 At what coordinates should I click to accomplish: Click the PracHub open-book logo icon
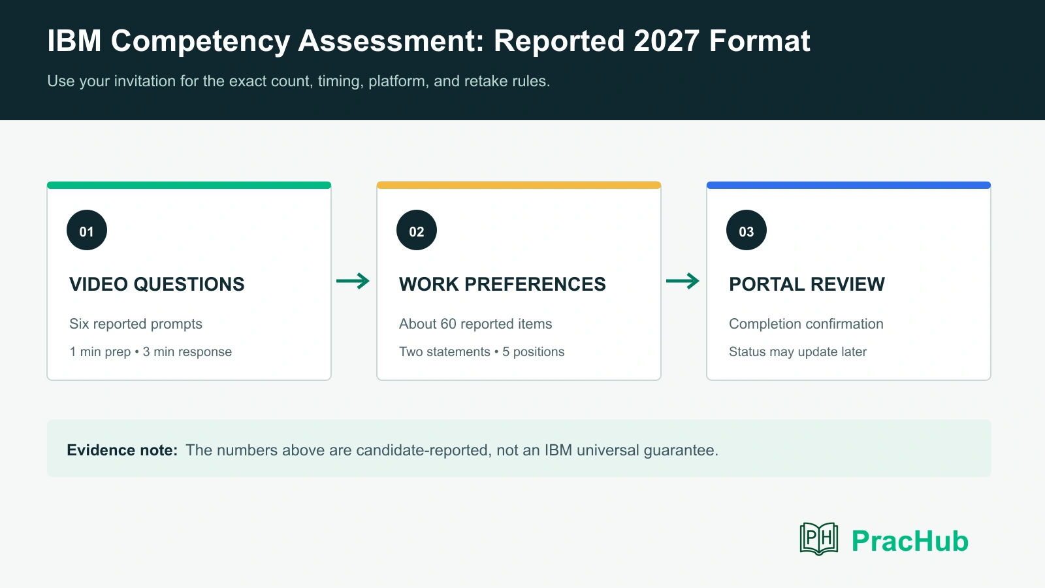click(x=819, y=539)
